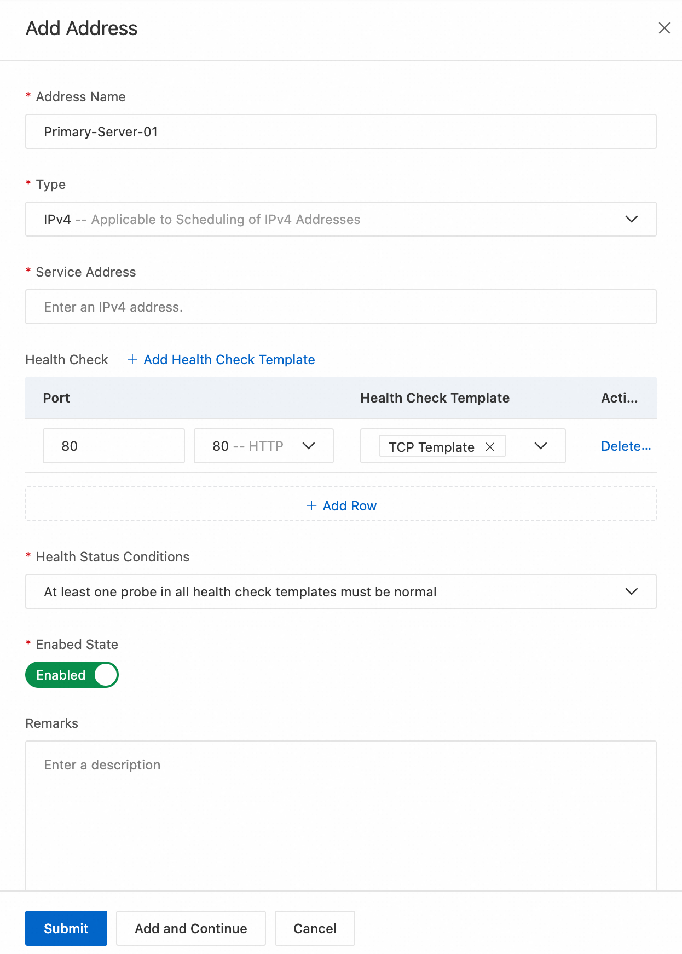Viewport: 682px width, 954px height.
Task: Click the Health Check Template column header
Action: tap(435, 398)
